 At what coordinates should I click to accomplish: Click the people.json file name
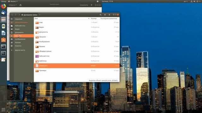[x=44, y=66]
